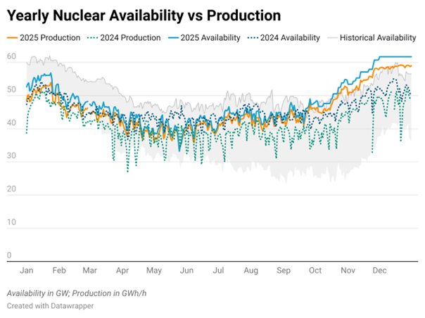425x318 pixels.
Task: Click the 60 value on the y-axis
Action: click(x=12, y=56)
